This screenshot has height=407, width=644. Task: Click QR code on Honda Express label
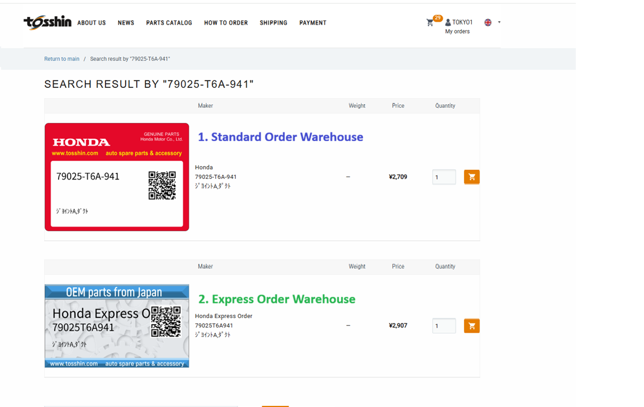166,321
